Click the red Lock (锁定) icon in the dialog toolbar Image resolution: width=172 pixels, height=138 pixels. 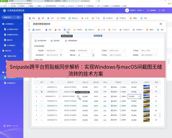pos(56,30)
